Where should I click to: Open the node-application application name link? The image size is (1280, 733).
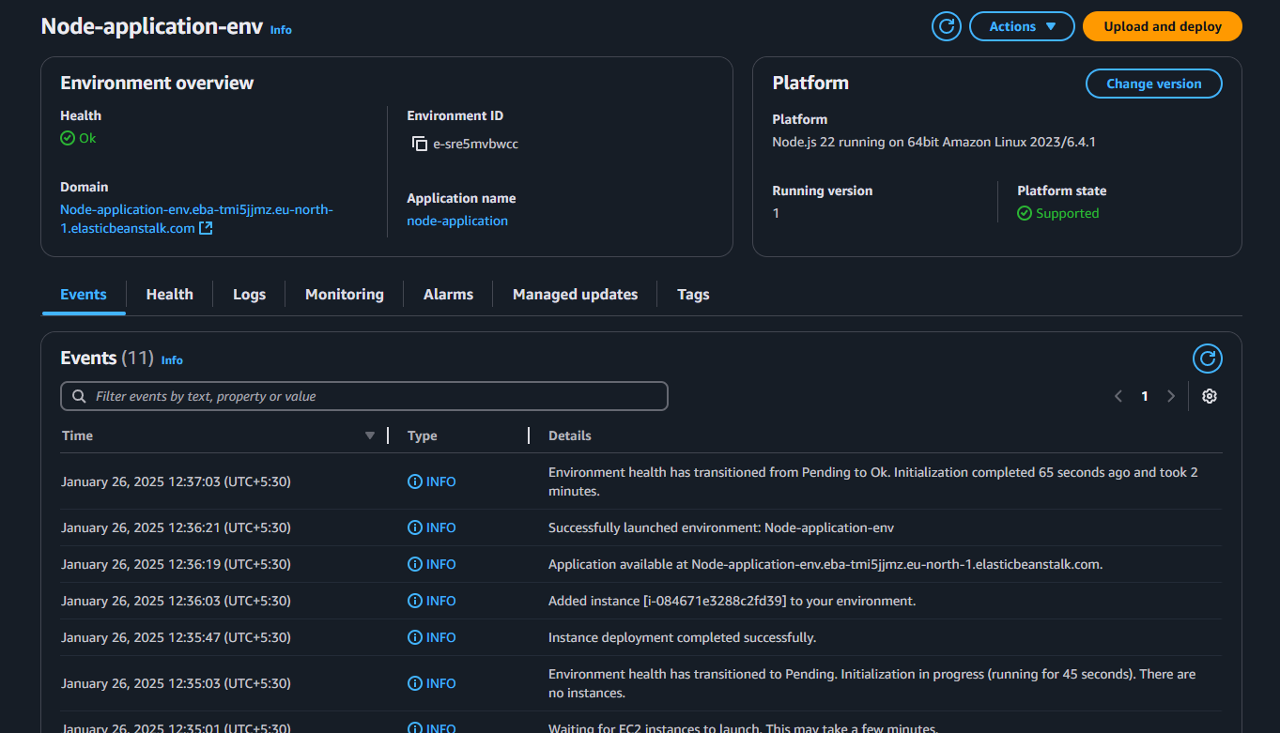(457, 221)
